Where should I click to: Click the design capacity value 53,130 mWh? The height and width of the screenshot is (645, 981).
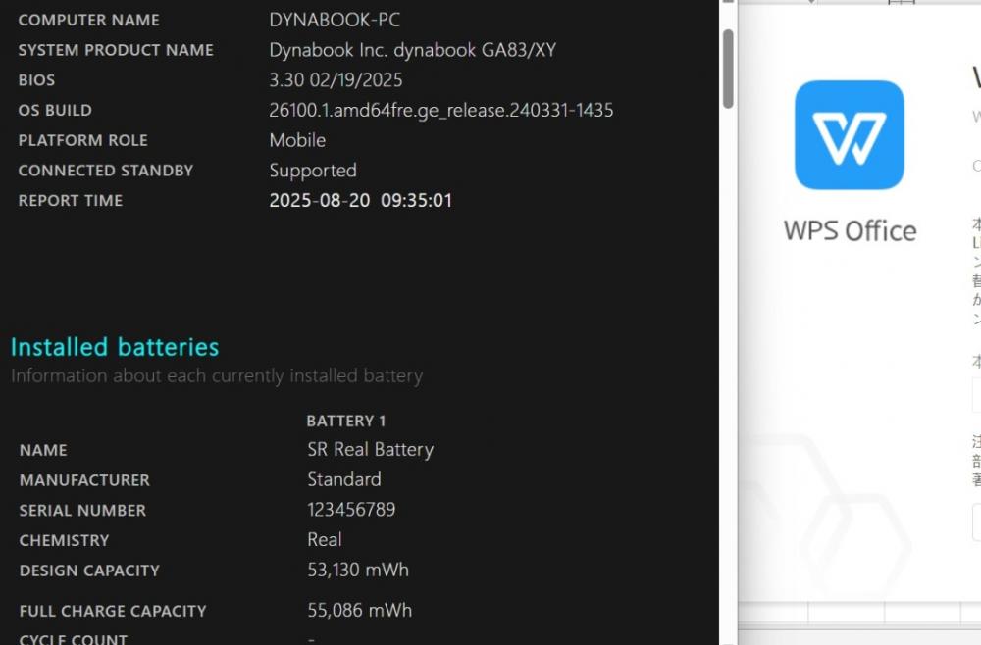click(358, 570)
